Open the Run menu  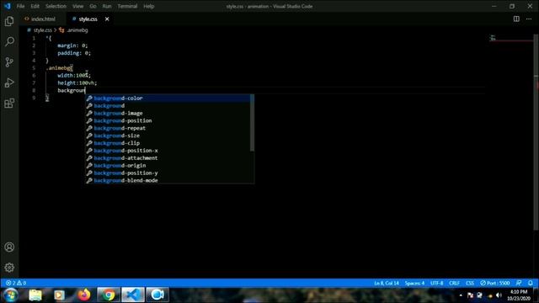click(x=107, y=6)
